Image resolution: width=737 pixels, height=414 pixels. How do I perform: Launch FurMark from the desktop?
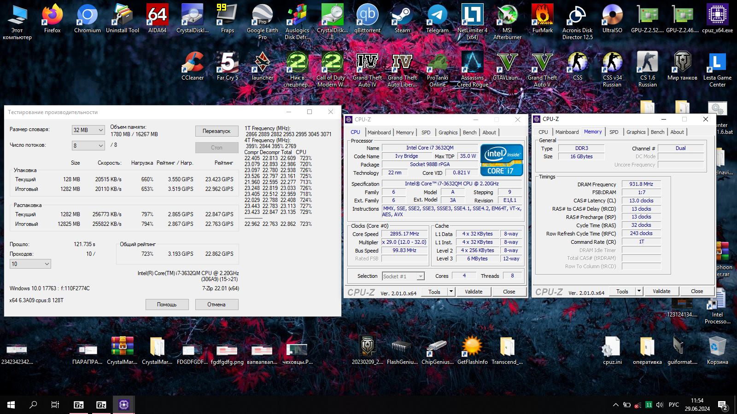tap(542, 18)
